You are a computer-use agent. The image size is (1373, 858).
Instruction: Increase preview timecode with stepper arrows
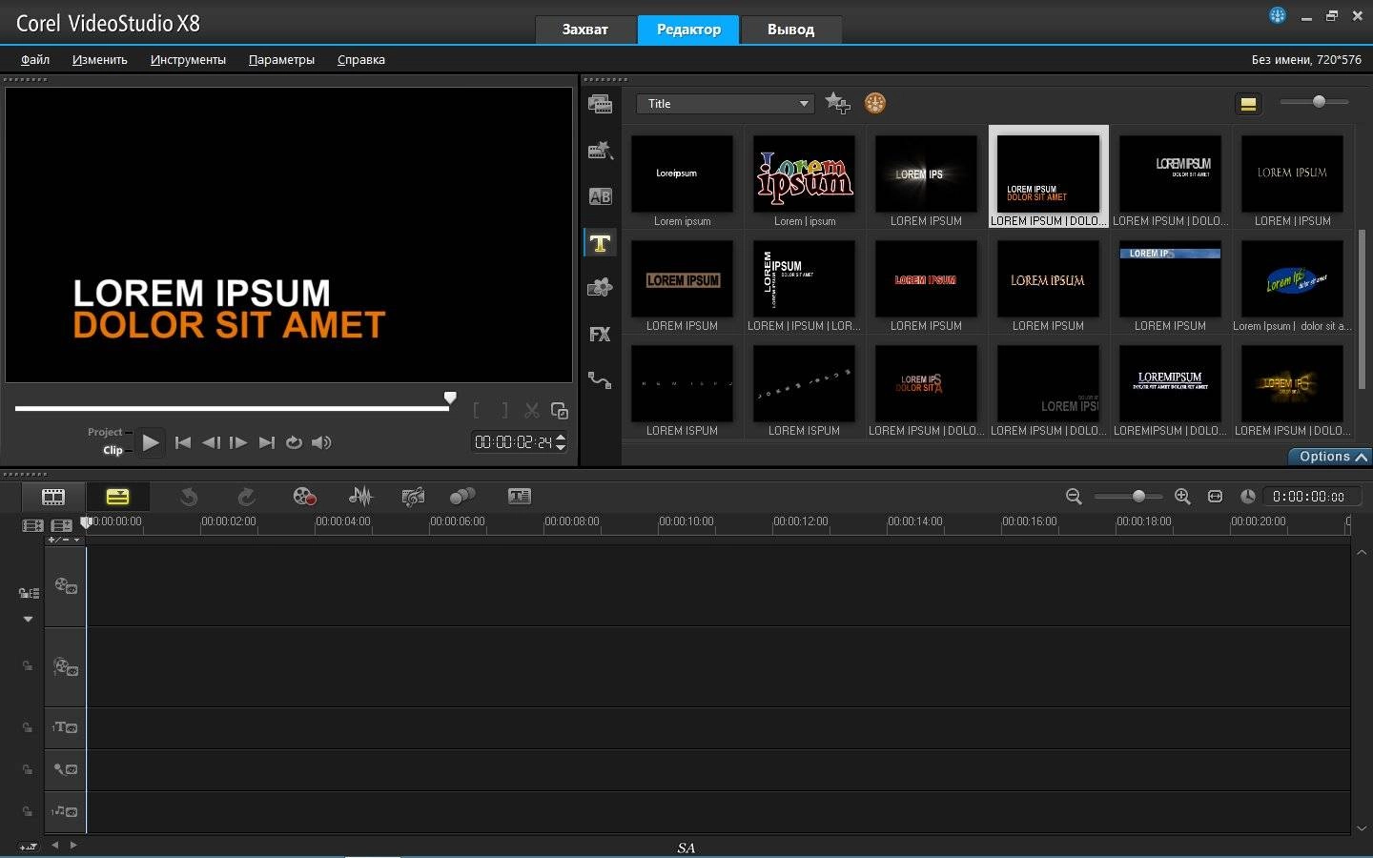[561, 438]
